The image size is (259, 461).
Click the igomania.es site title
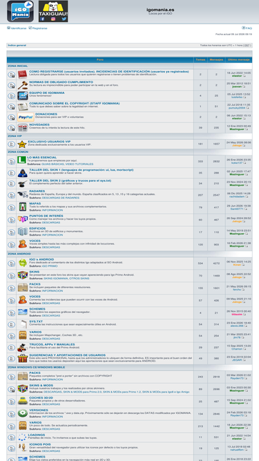point(160,10)
